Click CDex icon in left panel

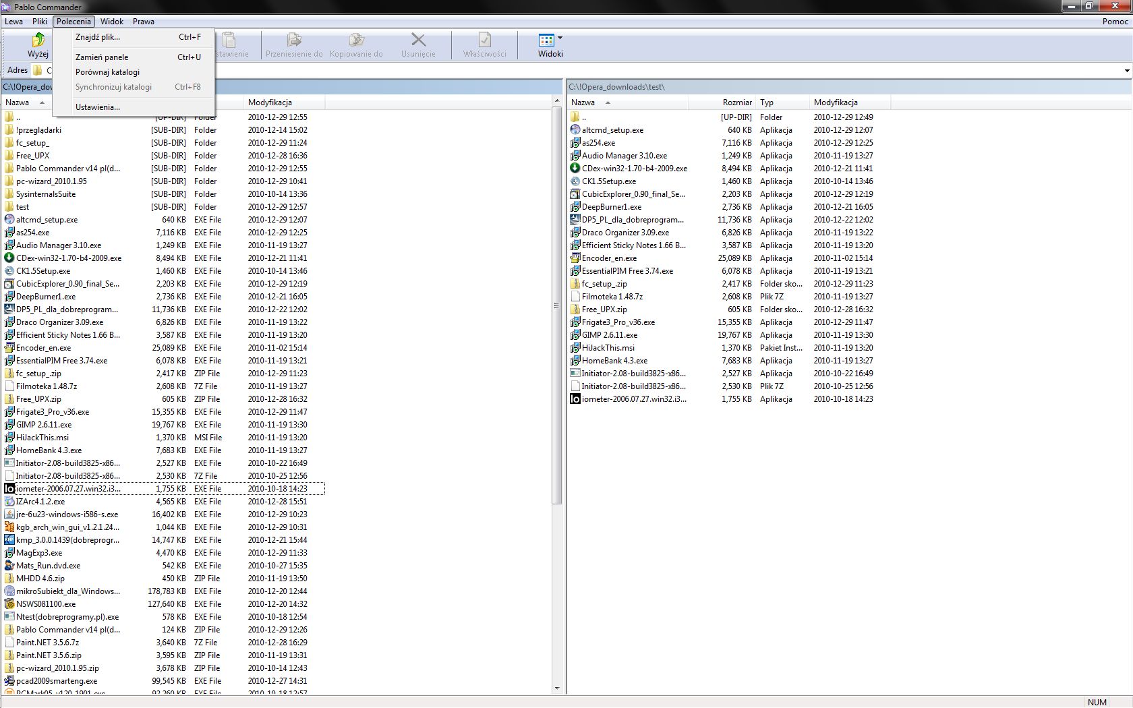click(x=9, y=258)
